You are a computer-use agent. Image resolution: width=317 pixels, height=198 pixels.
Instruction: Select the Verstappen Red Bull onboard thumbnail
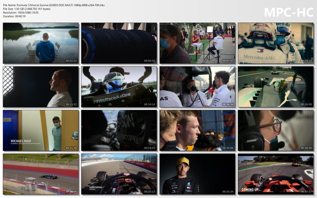[119, 174]
